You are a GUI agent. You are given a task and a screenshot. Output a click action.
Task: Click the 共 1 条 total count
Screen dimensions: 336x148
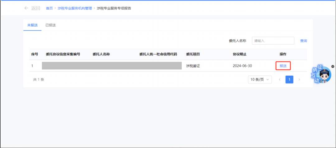pos(39,79)
